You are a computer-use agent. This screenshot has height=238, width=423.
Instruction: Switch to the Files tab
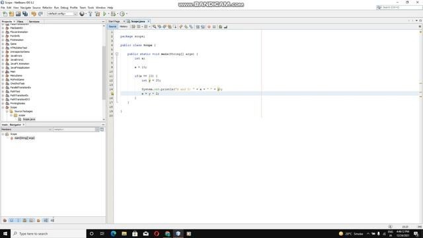click(20, 21)
